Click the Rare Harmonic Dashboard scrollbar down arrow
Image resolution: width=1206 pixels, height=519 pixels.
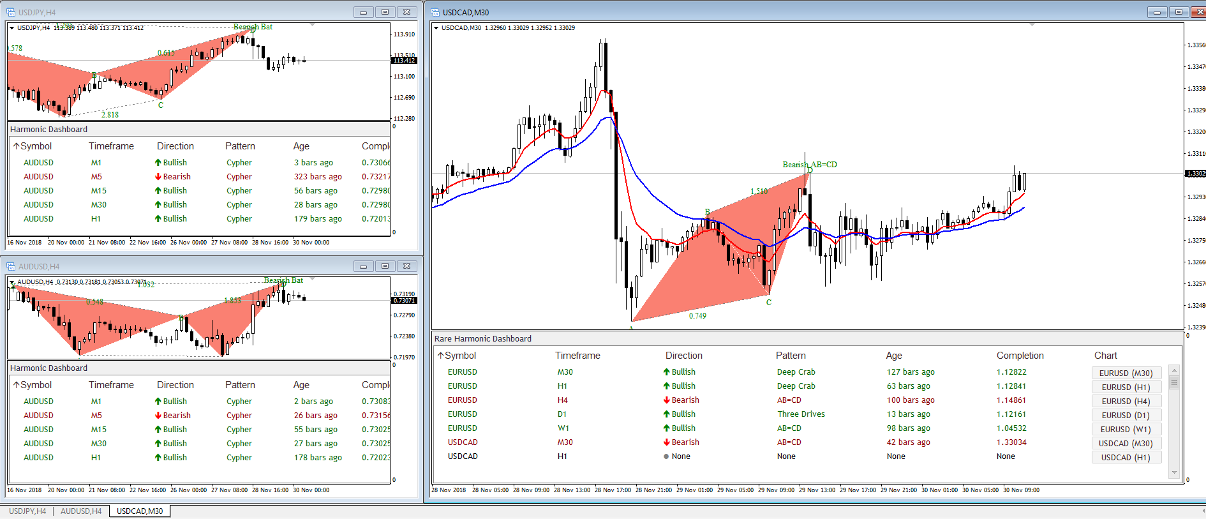(1173, 473)
